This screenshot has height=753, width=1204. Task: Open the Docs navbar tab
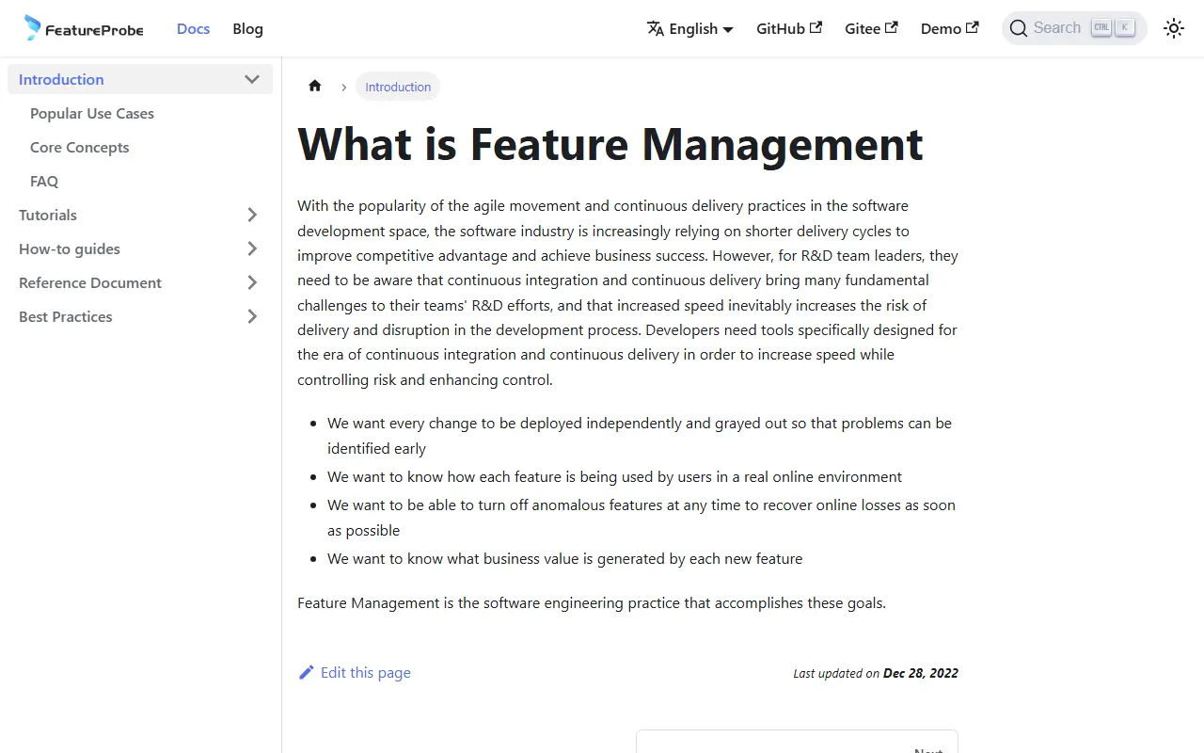click(193, 28)
